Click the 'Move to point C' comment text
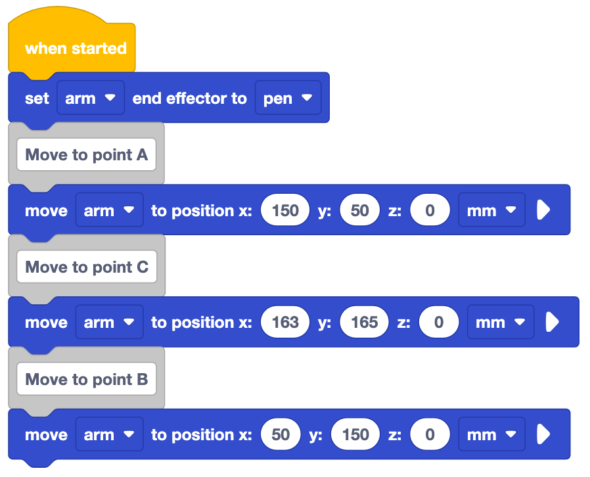590x477 pixels. click(87, 267)
